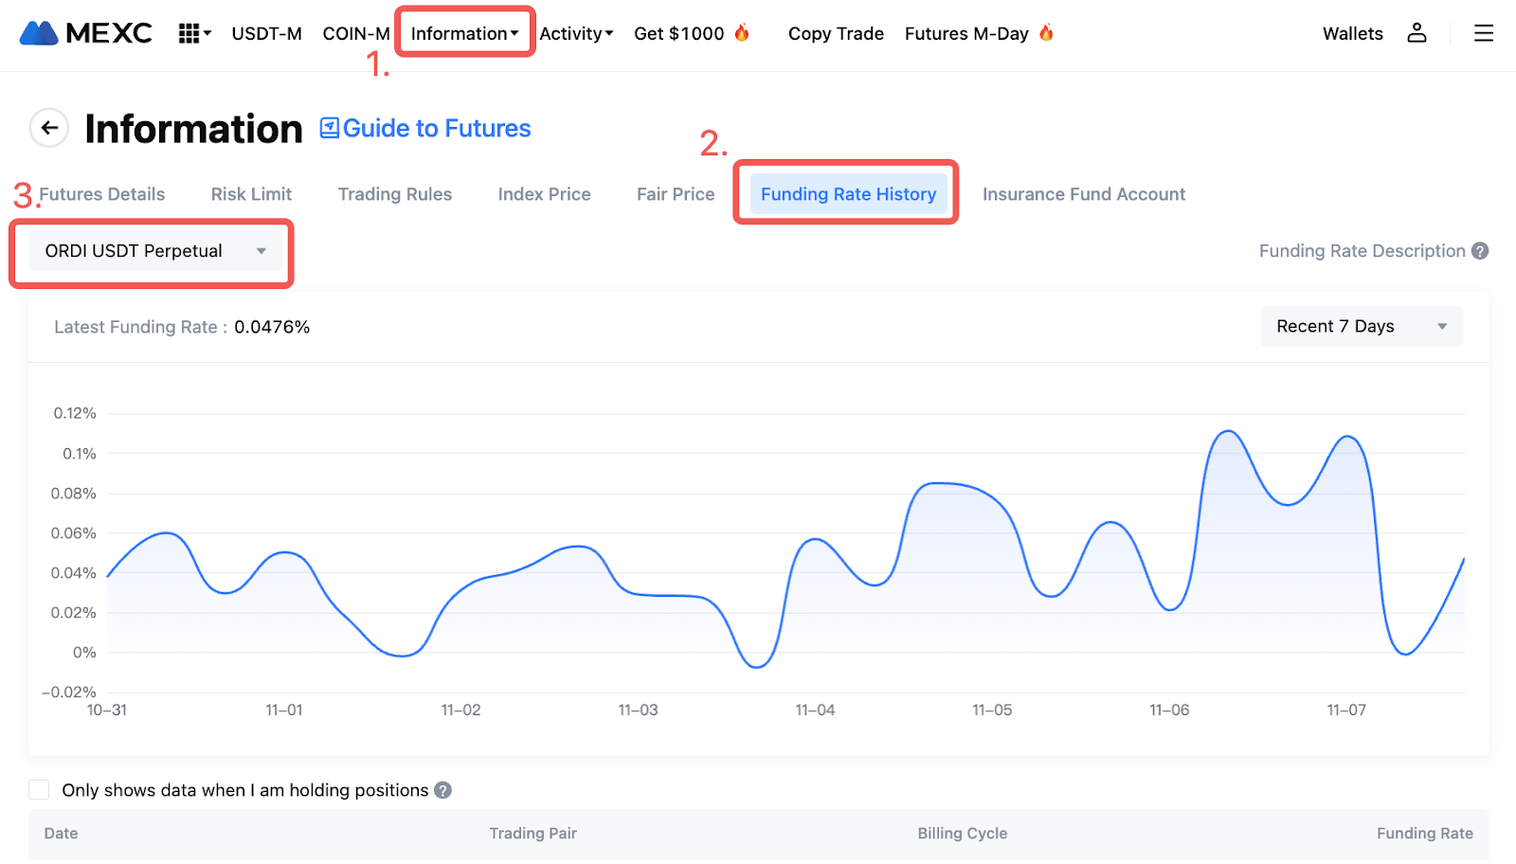This screenshot has height=864, width=1516.
Task: Click Funding Rate Description text
Action: tap(1362, 251)
